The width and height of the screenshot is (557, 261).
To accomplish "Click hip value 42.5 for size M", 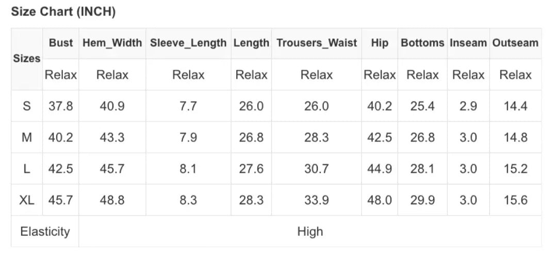I will [x=379, y=138].
